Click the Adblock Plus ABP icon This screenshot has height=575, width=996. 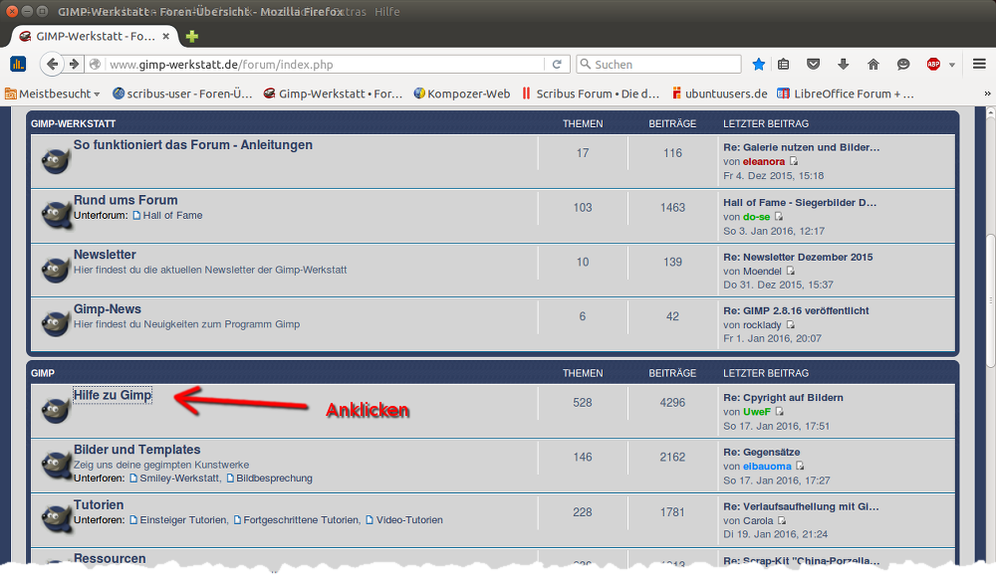pyautogui.click(x=933, y=64)
